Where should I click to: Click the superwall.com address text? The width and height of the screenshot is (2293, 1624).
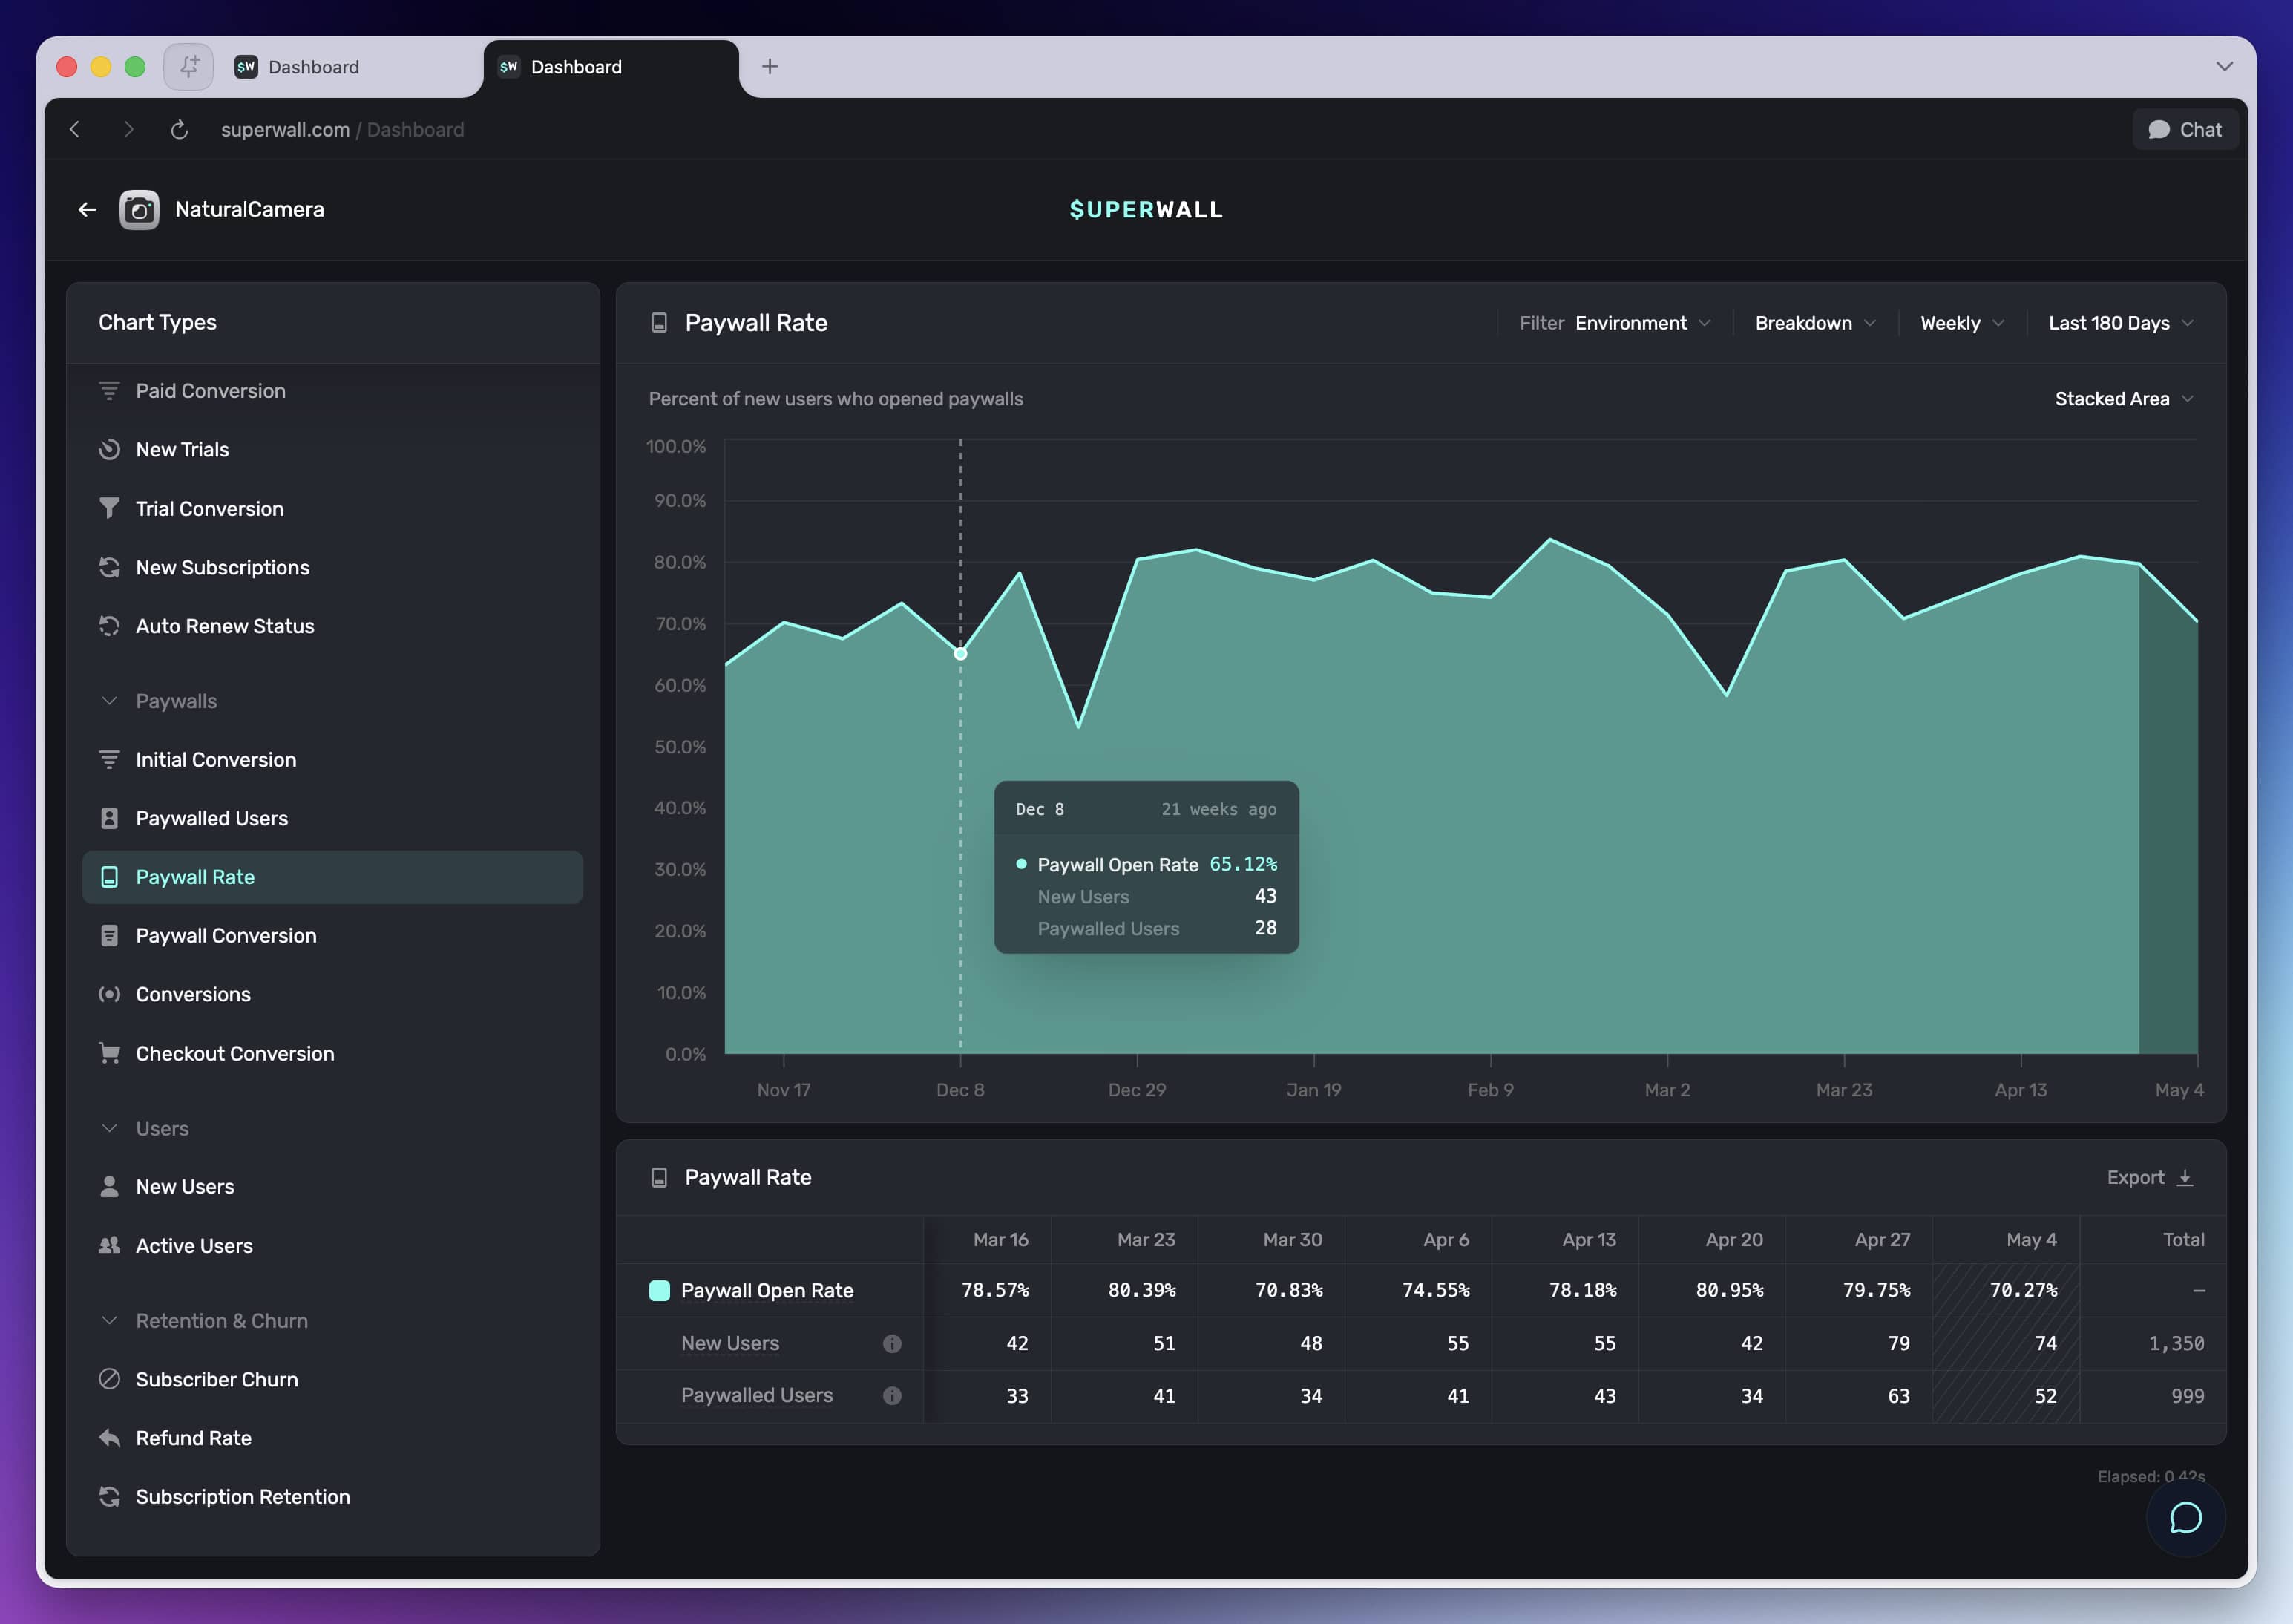click(x=285, y=130)
